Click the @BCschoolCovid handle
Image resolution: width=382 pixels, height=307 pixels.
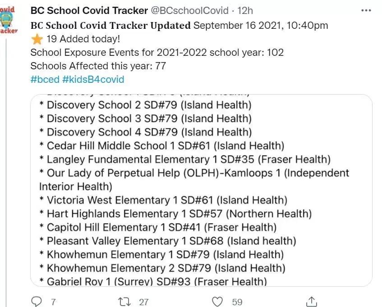point(190,10)
